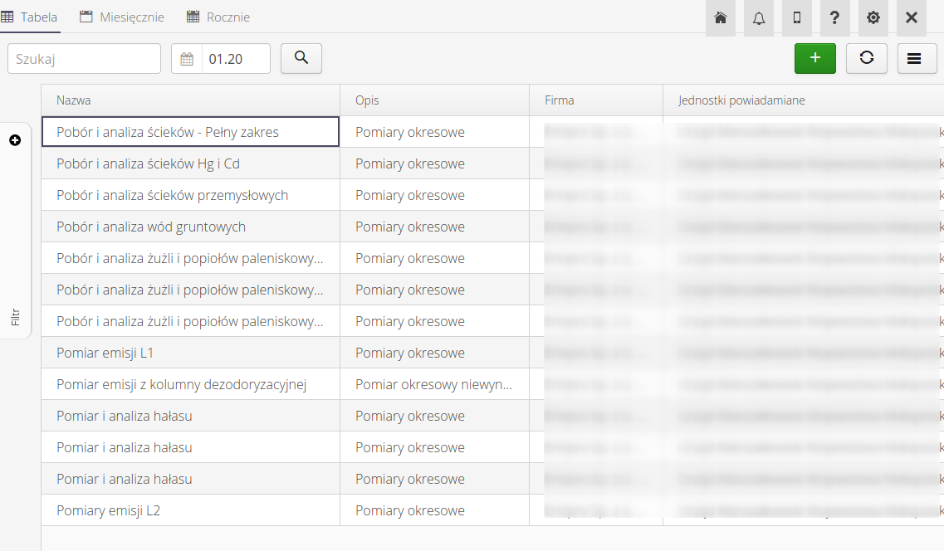Refresh the table with the reload icon
The width and height of the screenshot is (944, 551).
(867, 58)
